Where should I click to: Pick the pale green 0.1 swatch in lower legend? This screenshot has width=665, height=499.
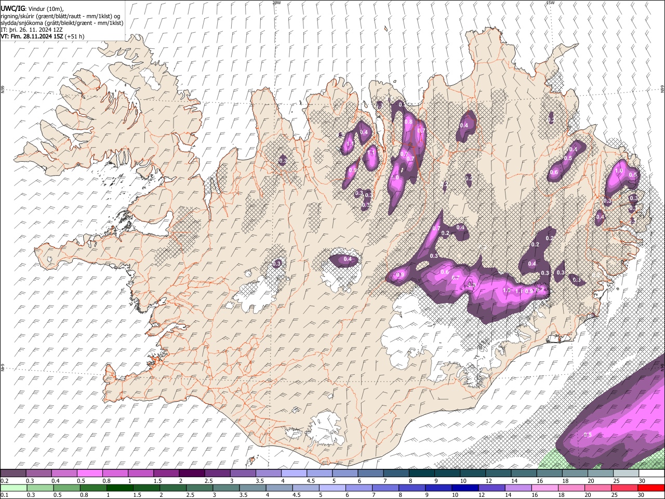pyautogui.click(x=13, y=488)
